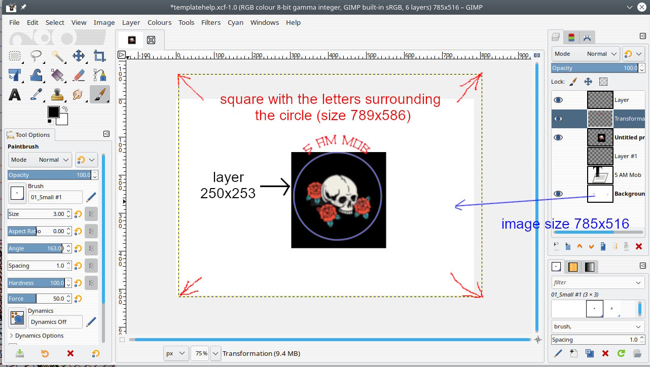The height and width of the screenshot is (367, 650).
Task: Open the Filters menu
Action: 210,22
